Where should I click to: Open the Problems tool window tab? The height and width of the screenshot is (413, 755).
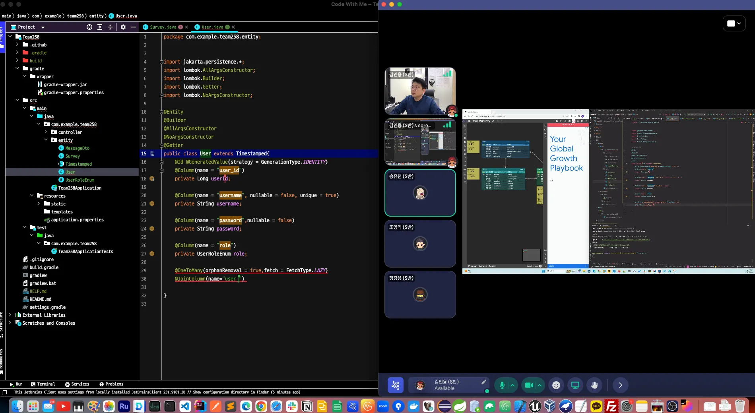[111, 384]
